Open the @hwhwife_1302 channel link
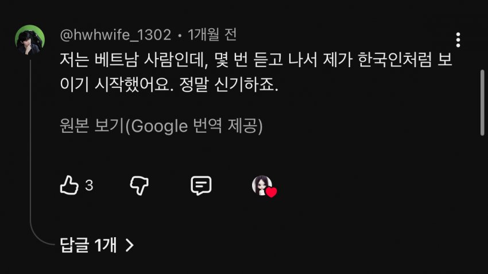Image resolution: width=488 pixels, height=274 pixels. 115,34
